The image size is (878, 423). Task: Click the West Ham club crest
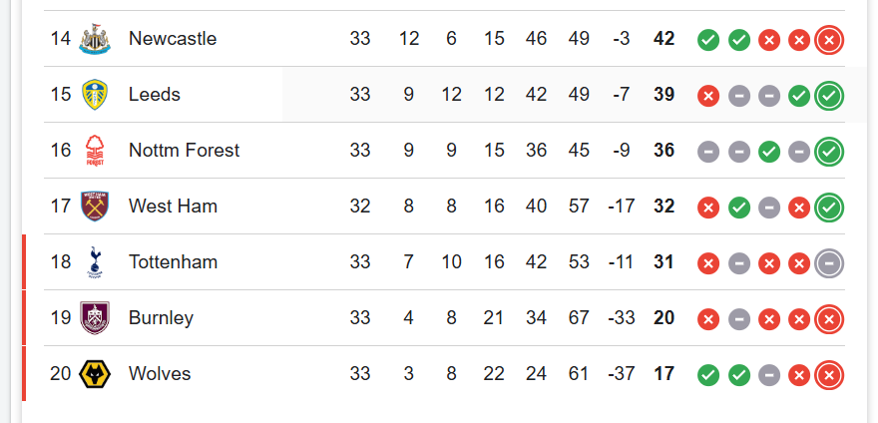pyautogui.click(x=95, y=207)
